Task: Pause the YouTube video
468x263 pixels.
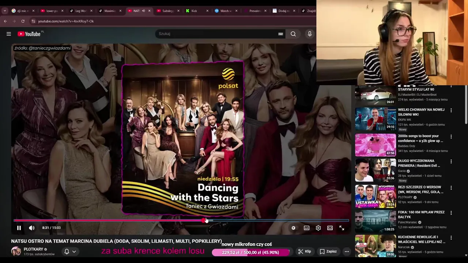Action: click(19, 228)
